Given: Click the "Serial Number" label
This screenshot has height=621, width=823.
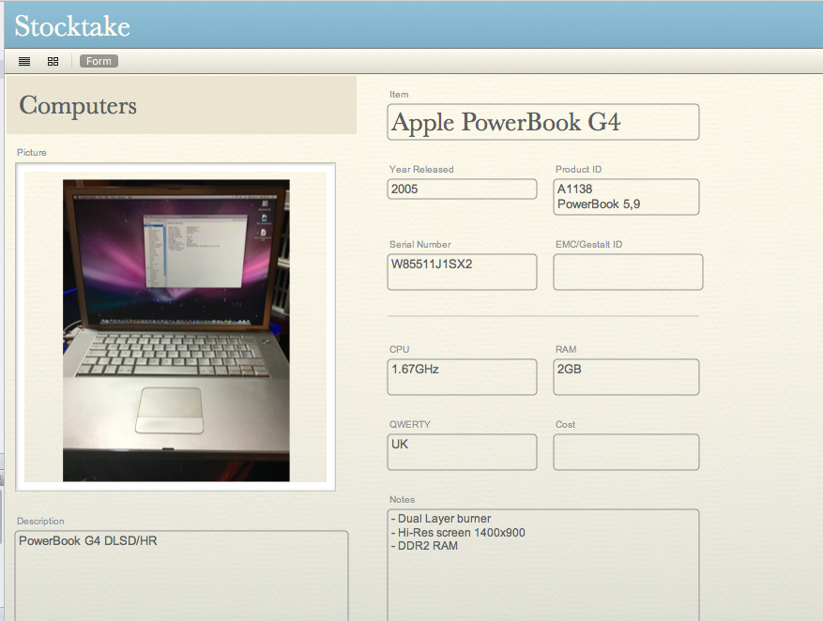Looking at the screenshot, I should coord(419,245).
